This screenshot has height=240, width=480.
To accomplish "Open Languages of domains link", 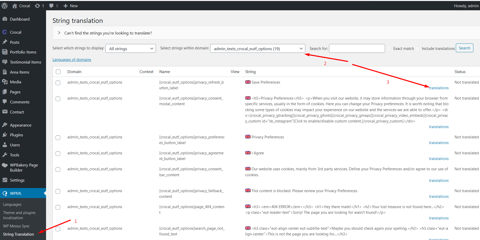I will tap(72, 60).
